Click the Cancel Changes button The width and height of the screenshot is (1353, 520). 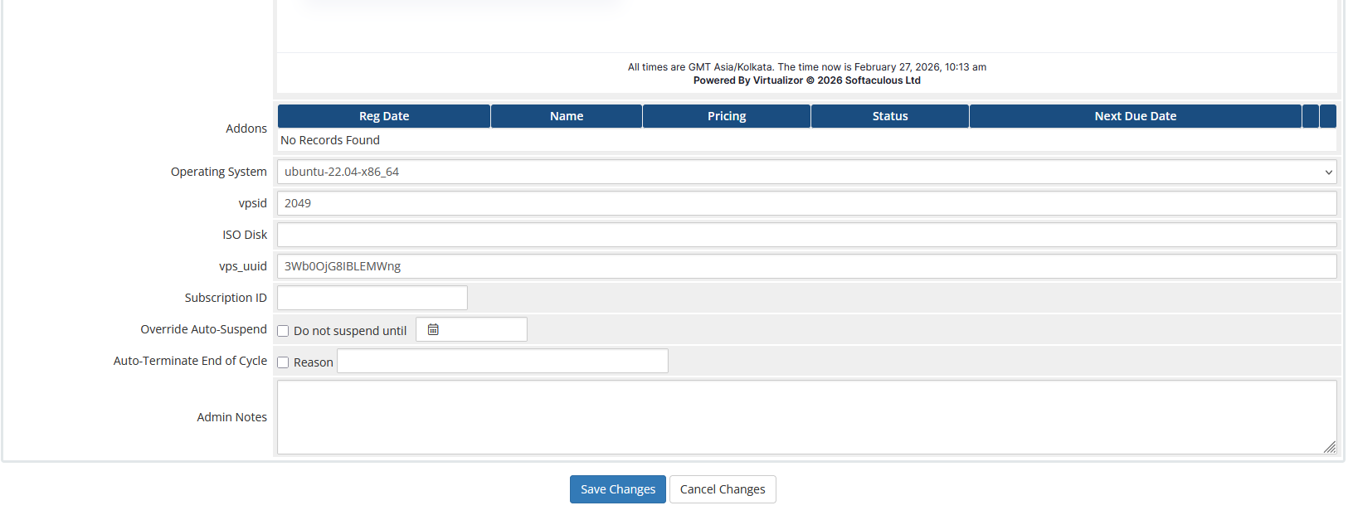(x=723, y=489)
